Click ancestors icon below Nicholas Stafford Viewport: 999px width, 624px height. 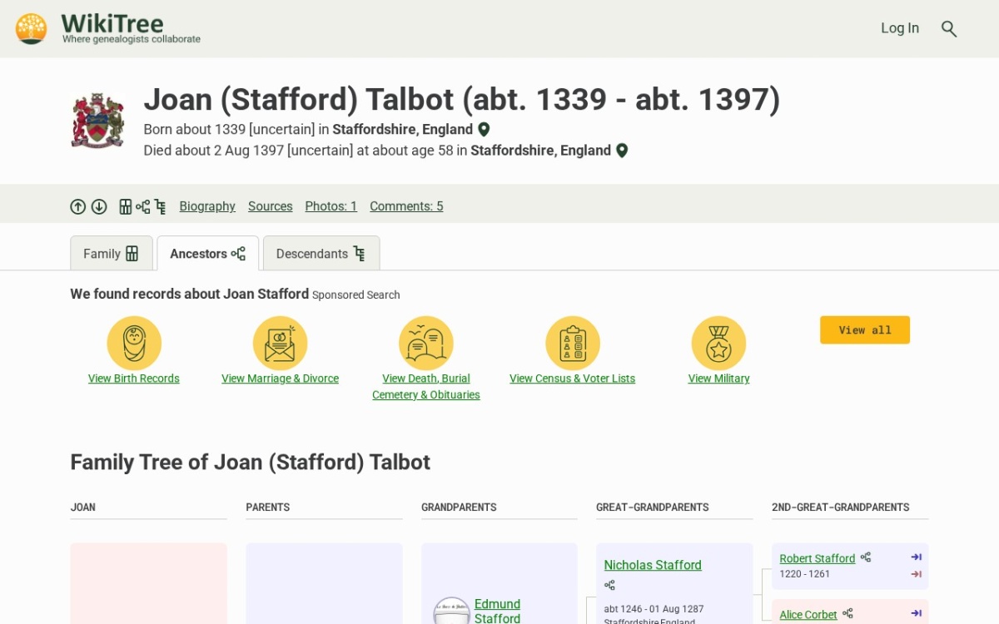coord(609,586)
